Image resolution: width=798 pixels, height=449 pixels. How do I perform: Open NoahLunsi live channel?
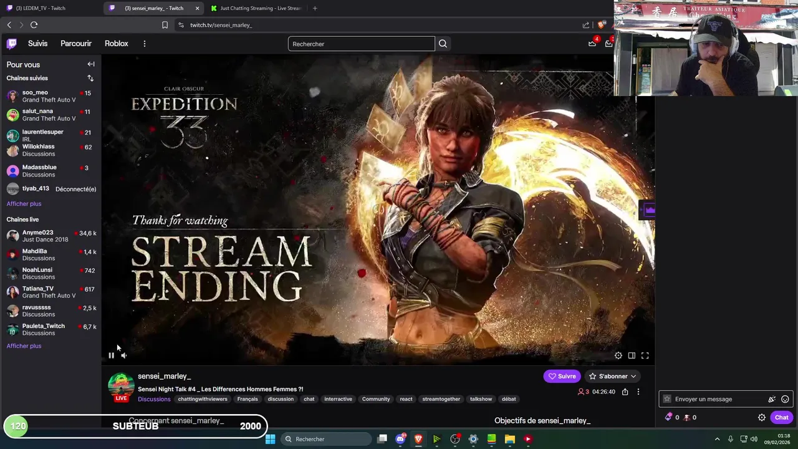pyautogui.click(x=50, y=273)
